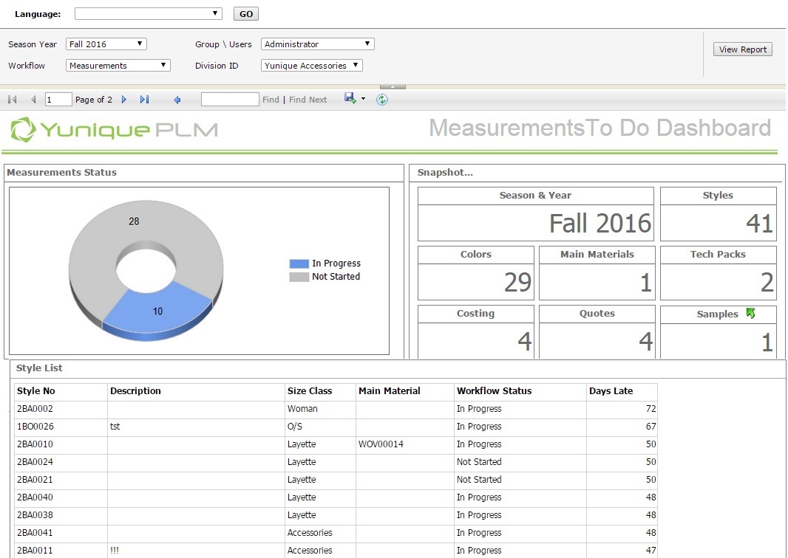
Task: Open the export format dropdown arrow
Action: tap(364, 99)
